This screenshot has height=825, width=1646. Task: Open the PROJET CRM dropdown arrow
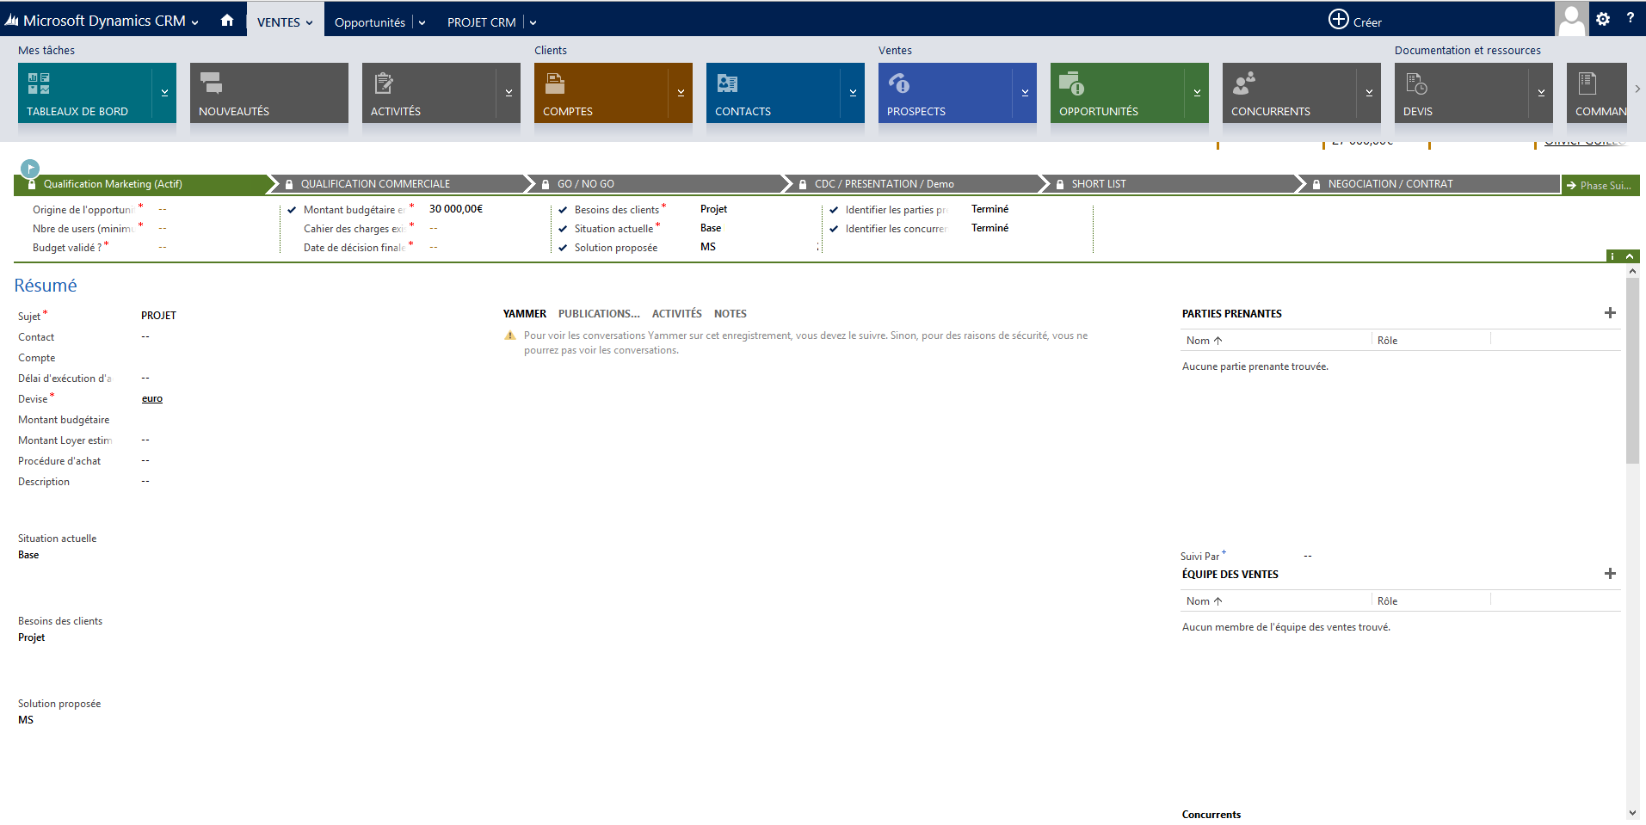coord(533,22)
